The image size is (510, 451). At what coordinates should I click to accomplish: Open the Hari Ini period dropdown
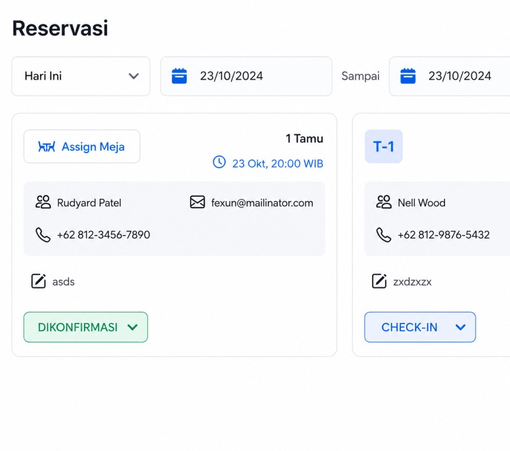coord(81,76)
